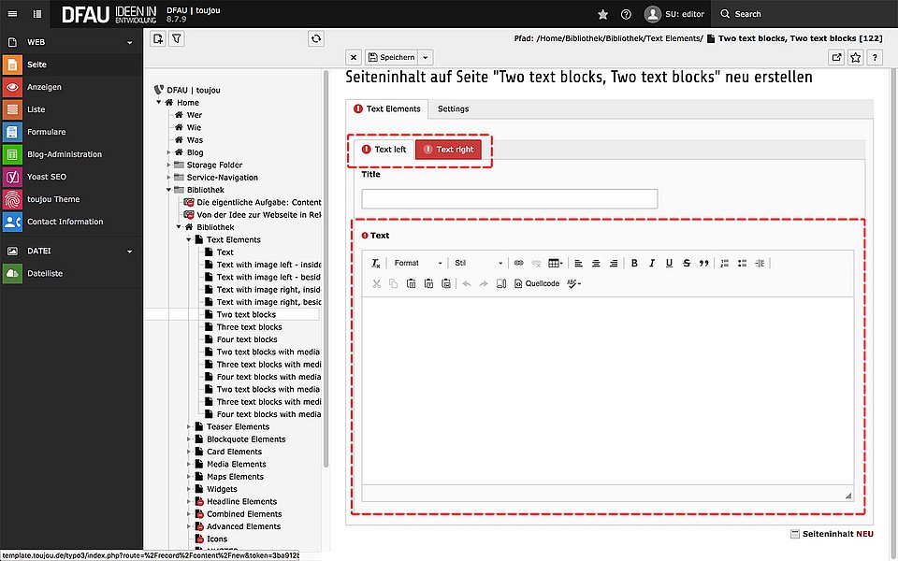The image size is (898, 561).
Task: Open the table insert dropdown
Action: [556, 264]
